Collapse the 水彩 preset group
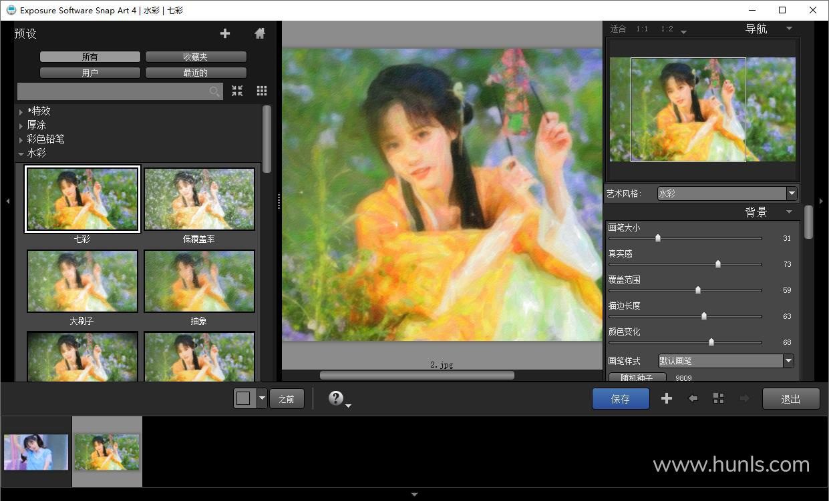 click(21, 154)
